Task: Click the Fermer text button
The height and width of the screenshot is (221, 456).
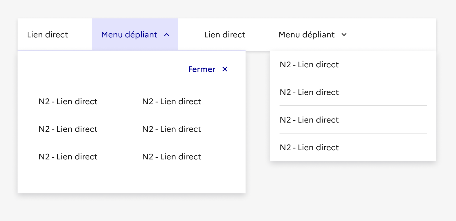Action: [202, 69]
